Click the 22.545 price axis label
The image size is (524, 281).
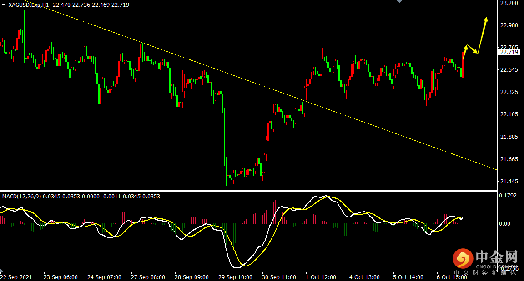[x=509, y=69]
